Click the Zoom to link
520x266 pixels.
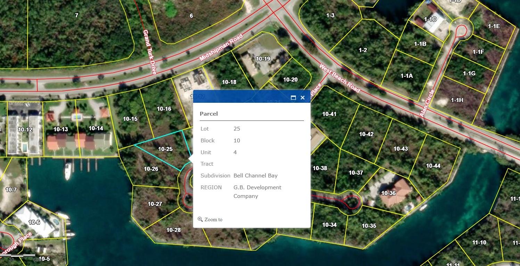(213, 219)
